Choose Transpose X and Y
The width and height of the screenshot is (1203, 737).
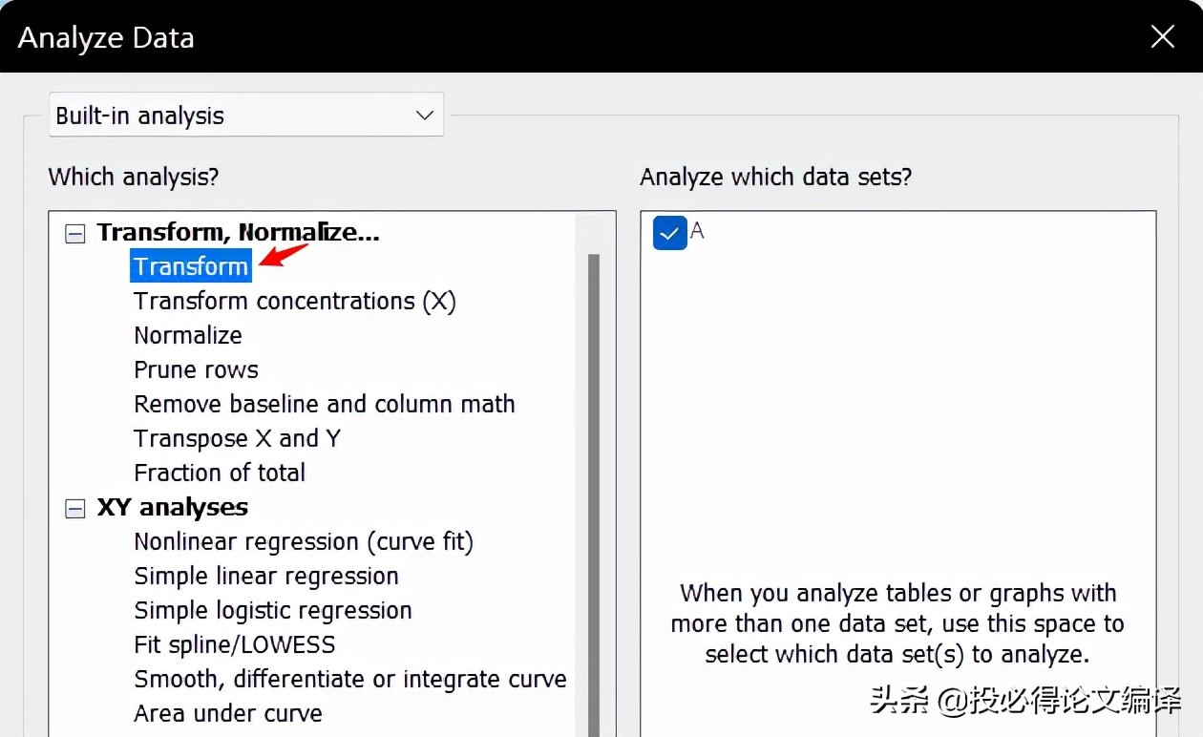coord(237,438)
